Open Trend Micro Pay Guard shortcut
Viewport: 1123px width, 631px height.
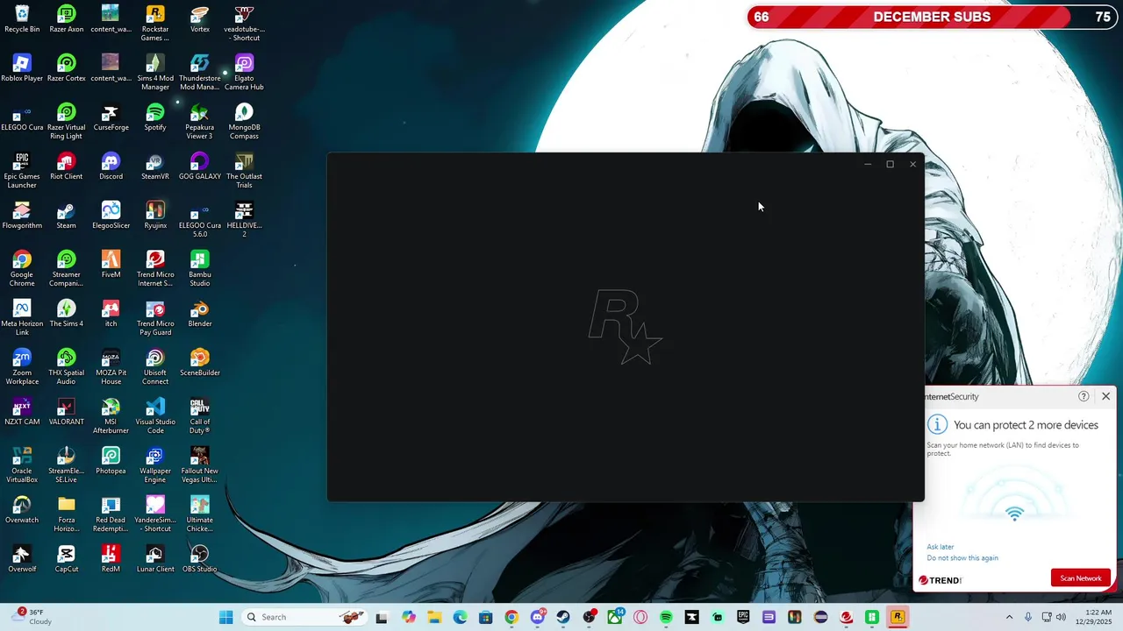(155, 317)
